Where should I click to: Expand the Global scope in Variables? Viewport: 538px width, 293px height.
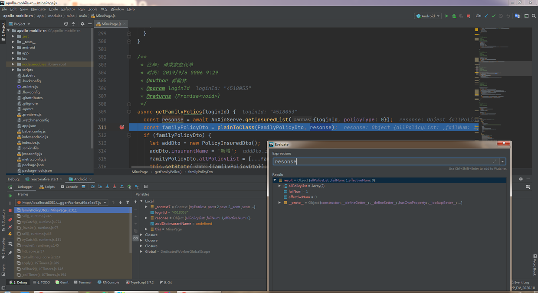tap(141, 251)
